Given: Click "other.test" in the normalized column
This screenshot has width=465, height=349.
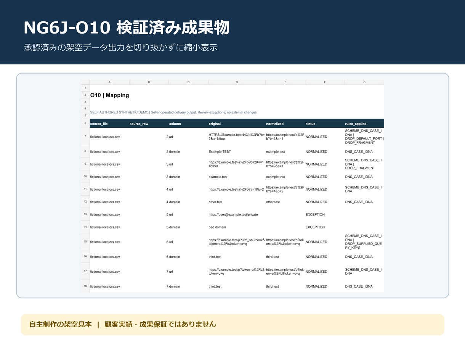Looking at the screenshot, I should [273, 202].
